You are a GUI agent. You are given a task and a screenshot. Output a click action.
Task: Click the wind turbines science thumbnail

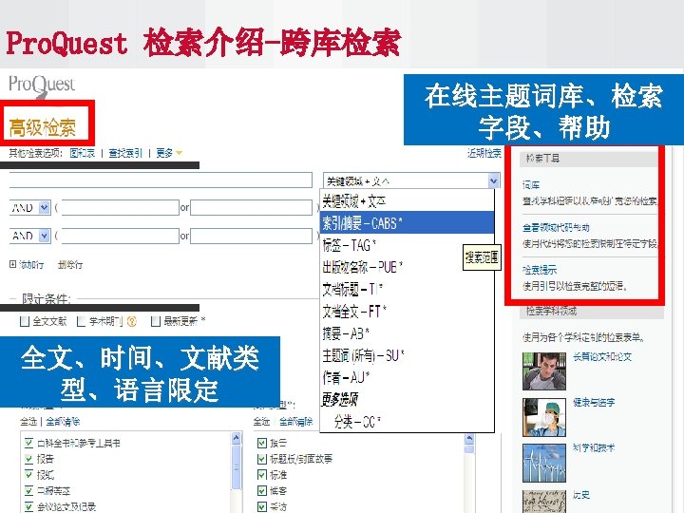544,463
